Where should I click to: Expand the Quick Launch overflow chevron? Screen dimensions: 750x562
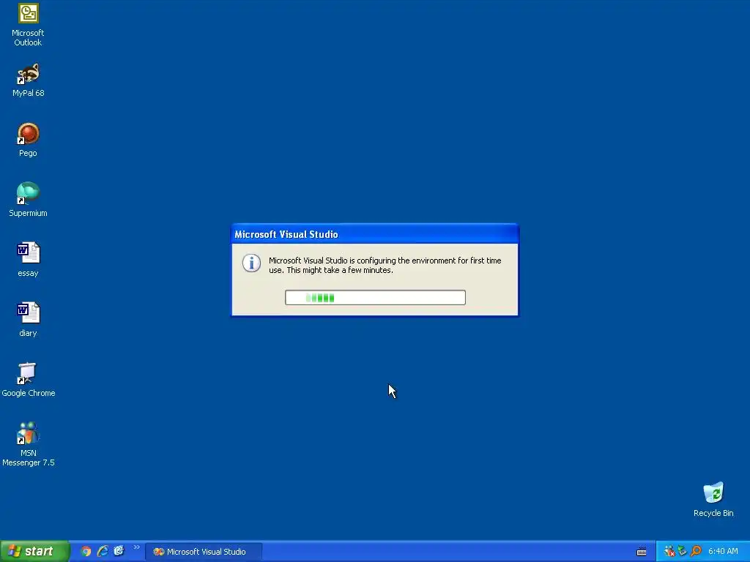click(136, 547)
